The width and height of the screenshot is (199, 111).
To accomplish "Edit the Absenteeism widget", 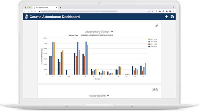I will (x=153, y=90).
